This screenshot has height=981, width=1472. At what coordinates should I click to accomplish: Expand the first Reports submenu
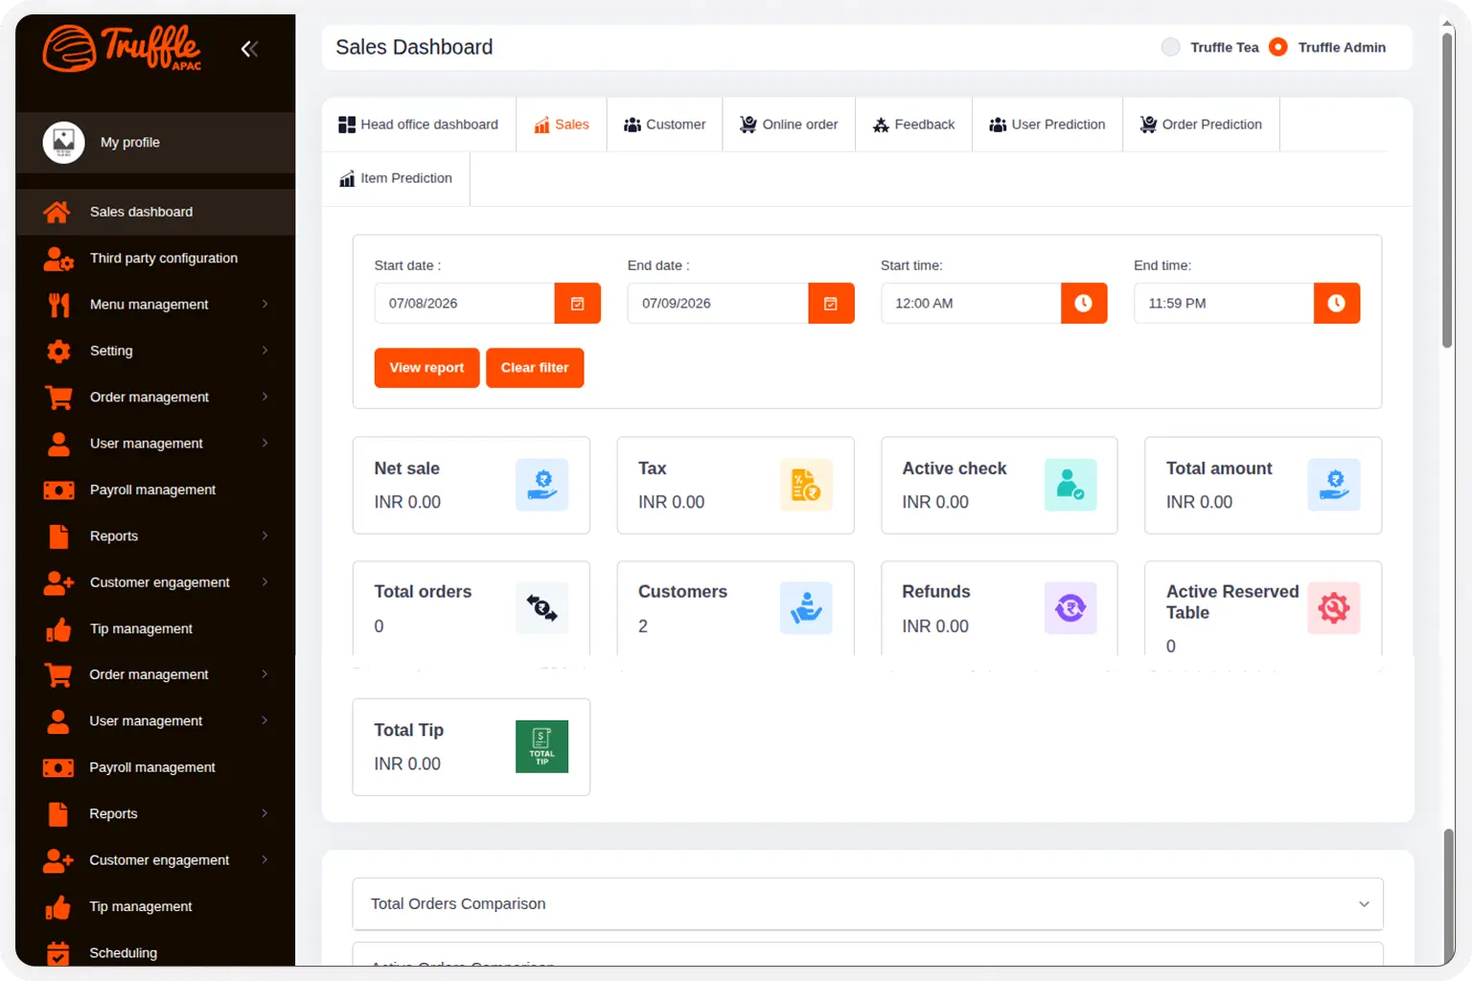tap(265, 536)
